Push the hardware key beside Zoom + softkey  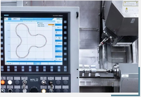point(65,22)
